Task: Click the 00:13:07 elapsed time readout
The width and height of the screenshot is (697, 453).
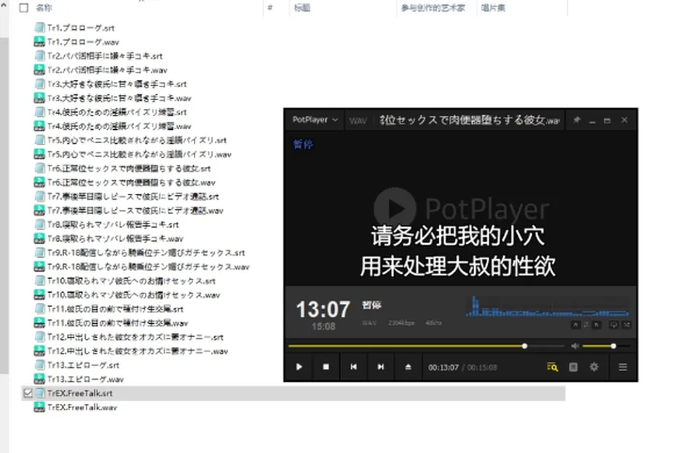Action: (x=443, y=367)
